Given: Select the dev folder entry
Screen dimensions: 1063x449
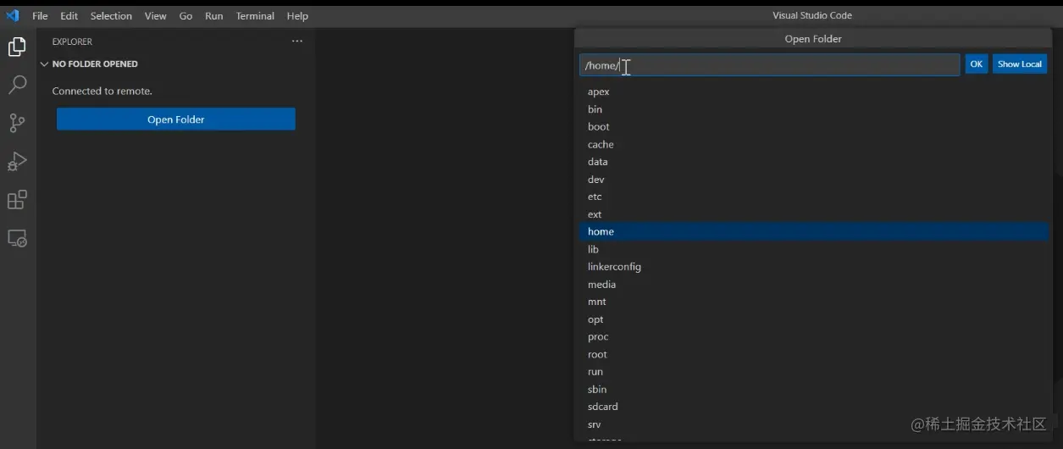Looking at the screenshot, I should [x=813, y=179].
